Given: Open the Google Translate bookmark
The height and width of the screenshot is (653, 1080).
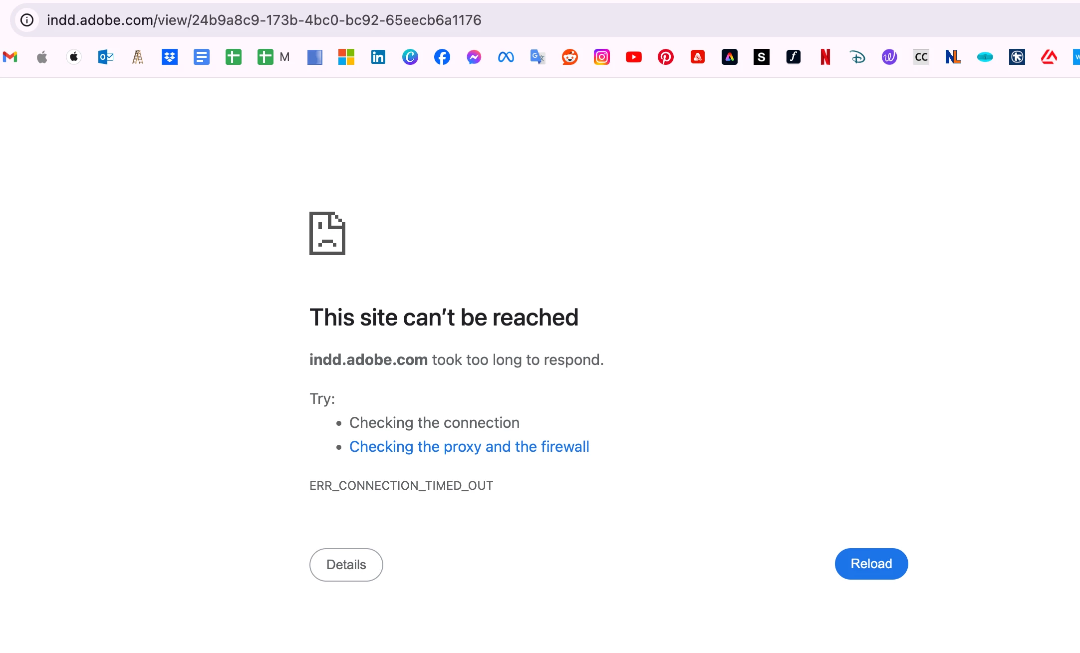Looking at the screenshot, I should coord(538,57).
